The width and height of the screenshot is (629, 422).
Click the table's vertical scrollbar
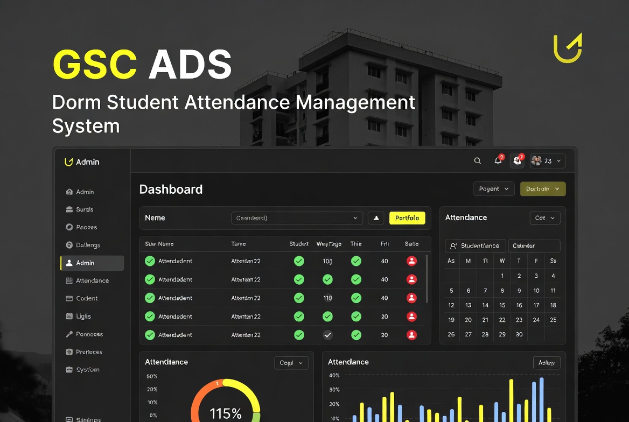[x=427, y=279]
